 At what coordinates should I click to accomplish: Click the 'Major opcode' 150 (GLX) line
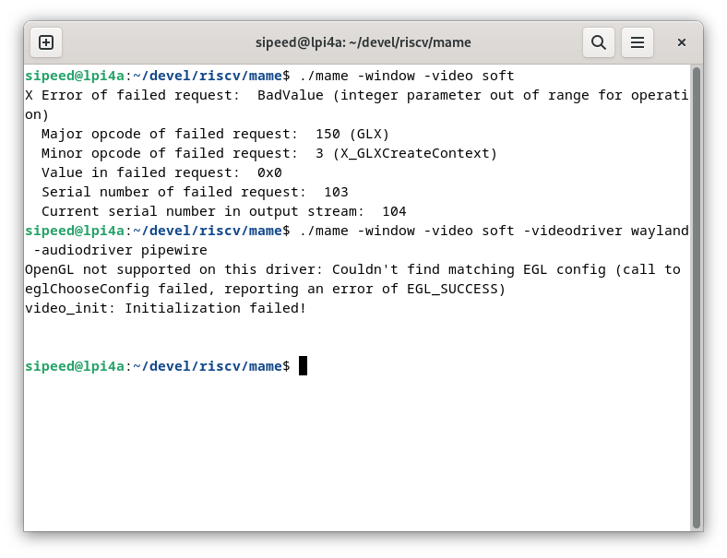tap(215, 134)
